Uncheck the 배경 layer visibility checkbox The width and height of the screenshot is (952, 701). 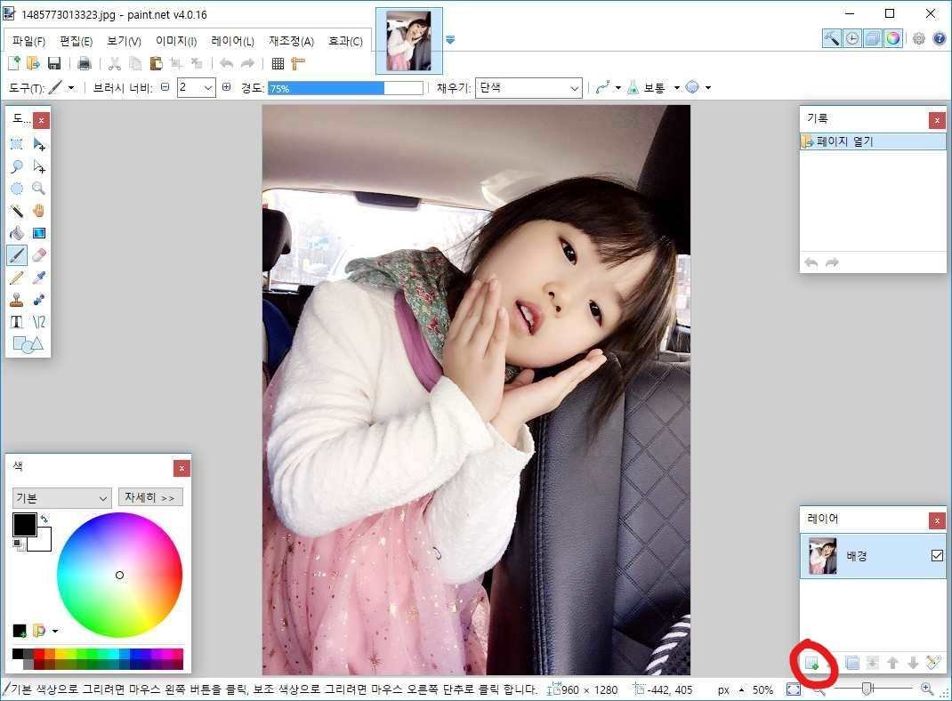point(936,555)
